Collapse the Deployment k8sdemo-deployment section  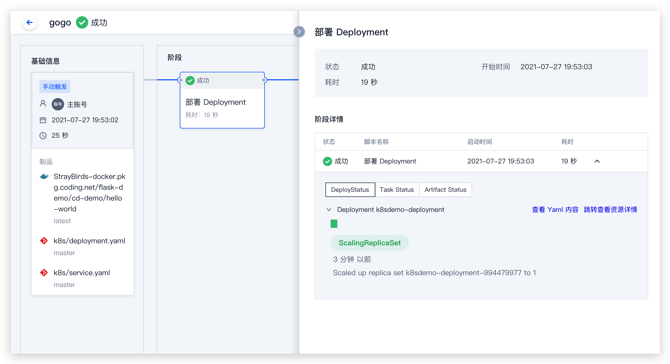click(329, 210)
